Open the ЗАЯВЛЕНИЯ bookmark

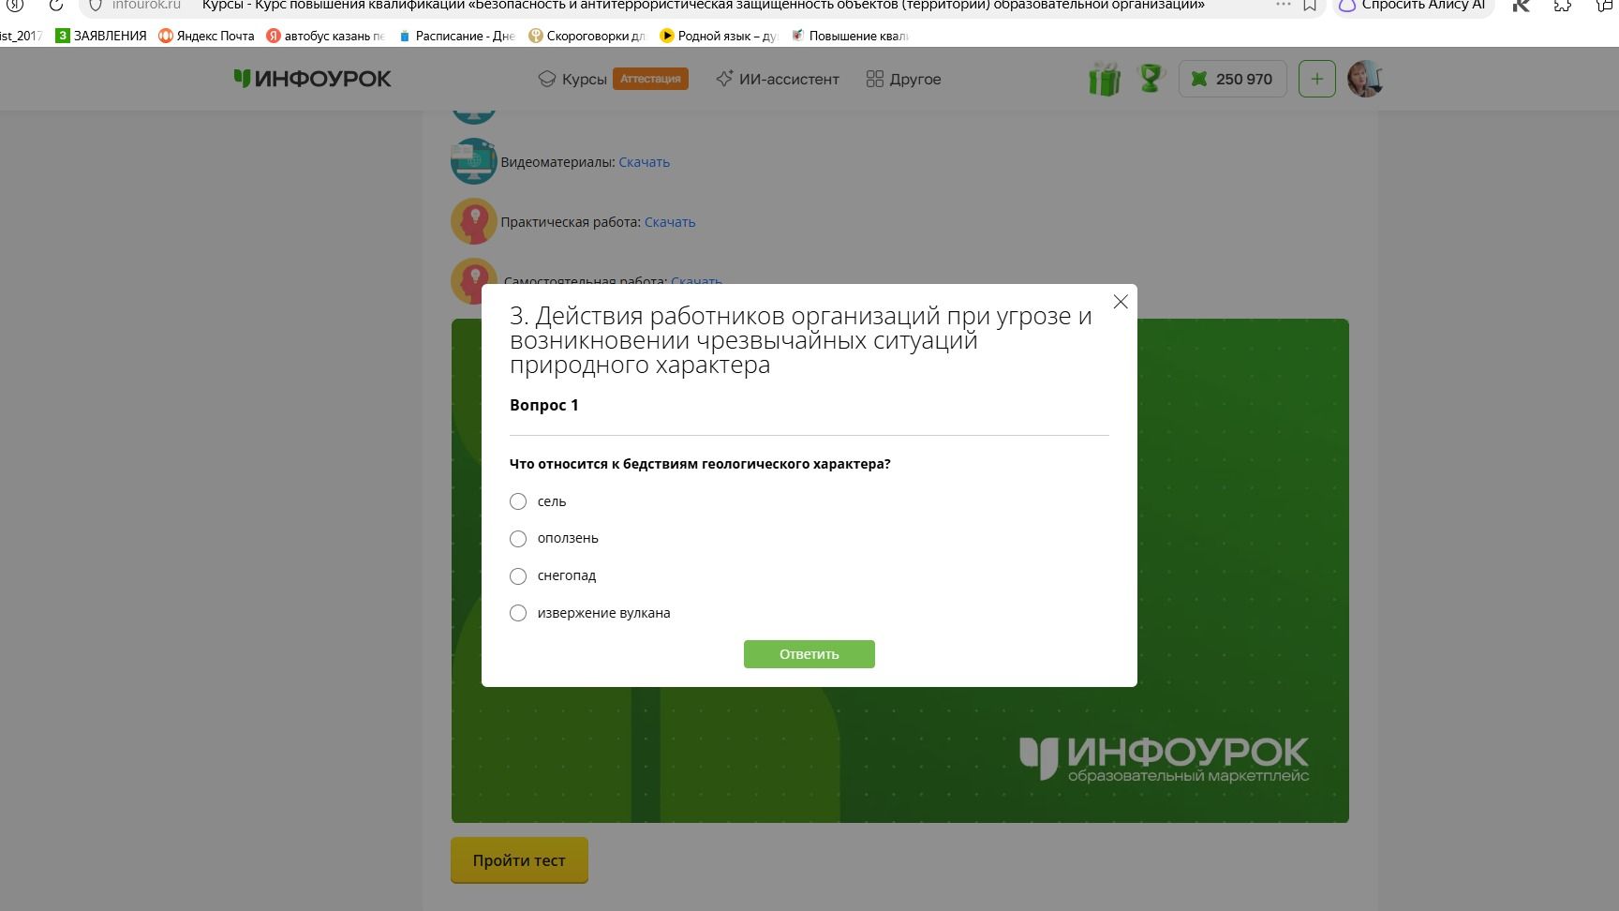click(x=101, y=36)
